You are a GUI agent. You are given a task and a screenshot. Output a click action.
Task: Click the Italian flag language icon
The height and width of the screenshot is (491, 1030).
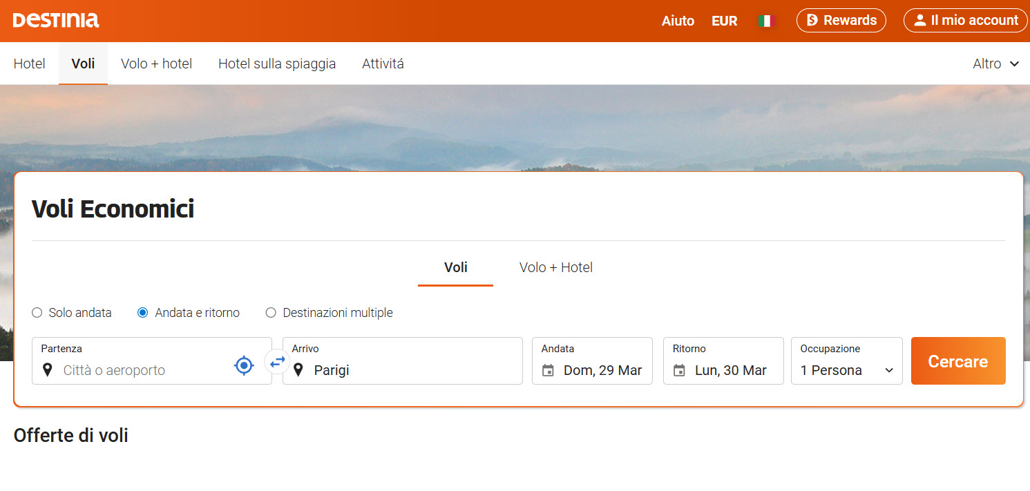[765, 21]
